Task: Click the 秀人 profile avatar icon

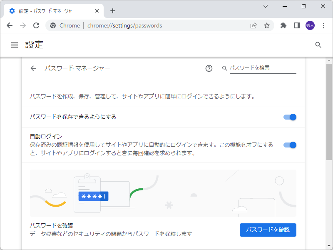Action: 310,25
